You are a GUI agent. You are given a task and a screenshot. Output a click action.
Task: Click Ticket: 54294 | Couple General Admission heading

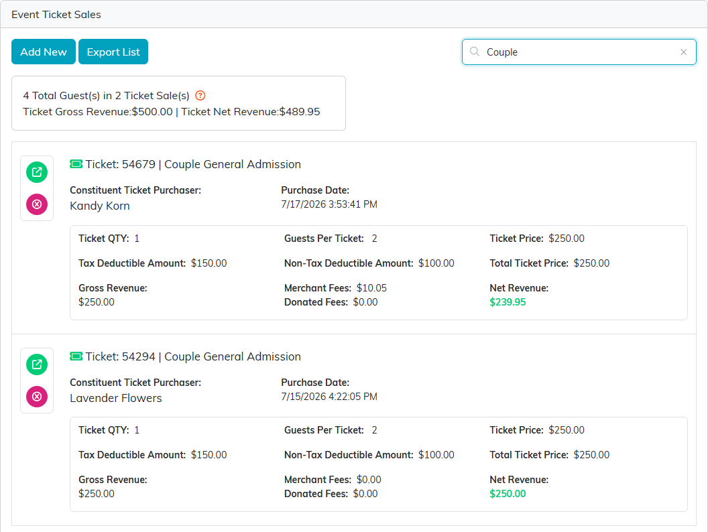(x=193, y=356)
